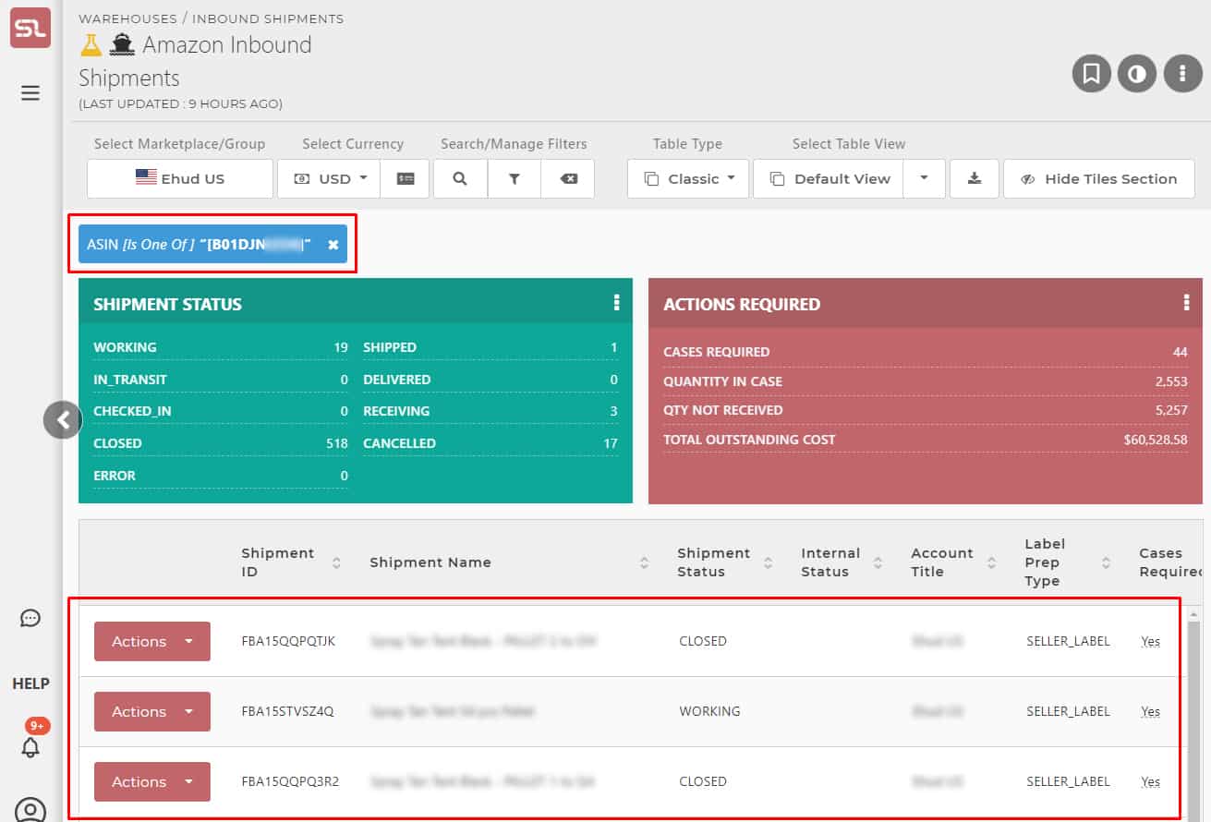Viewport: 1211px width, 822px height.
Task: Click shipment ID FBA15QQPQ3R2 cell
Action: [x=290, y=781]
